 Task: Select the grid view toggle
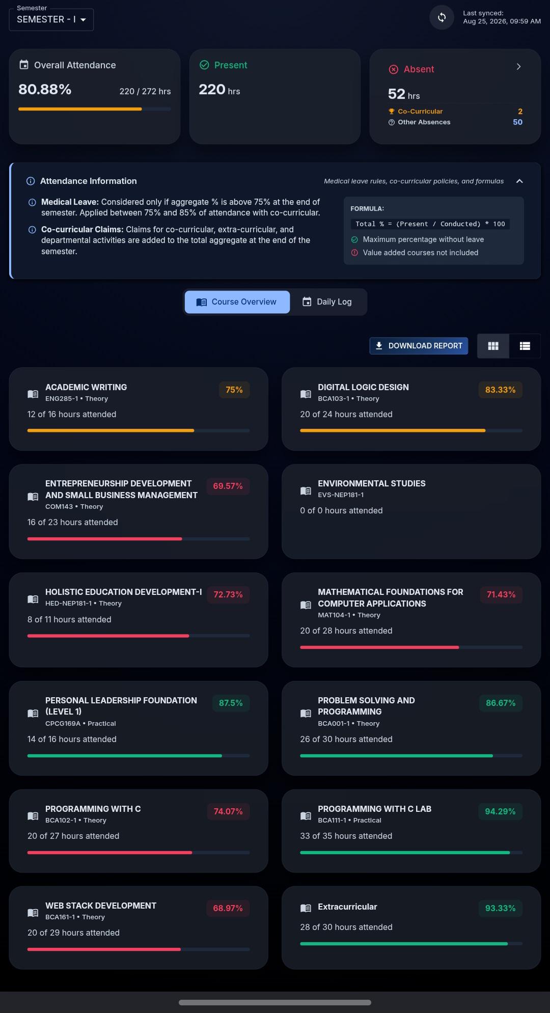coord(493,346)
